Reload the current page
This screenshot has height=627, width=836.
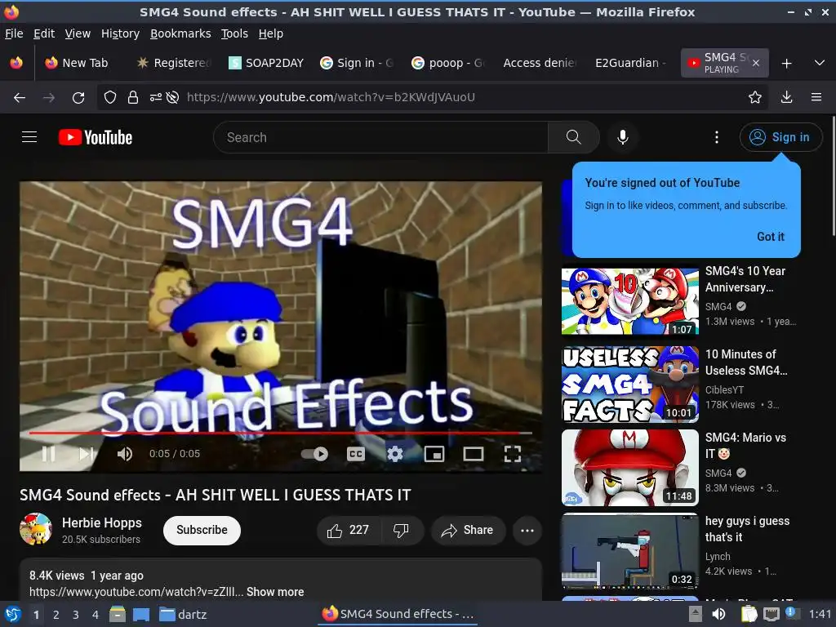point(78,97)
